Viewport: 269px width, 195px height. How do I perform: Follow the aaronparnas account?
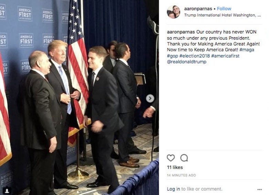(224, 9)
